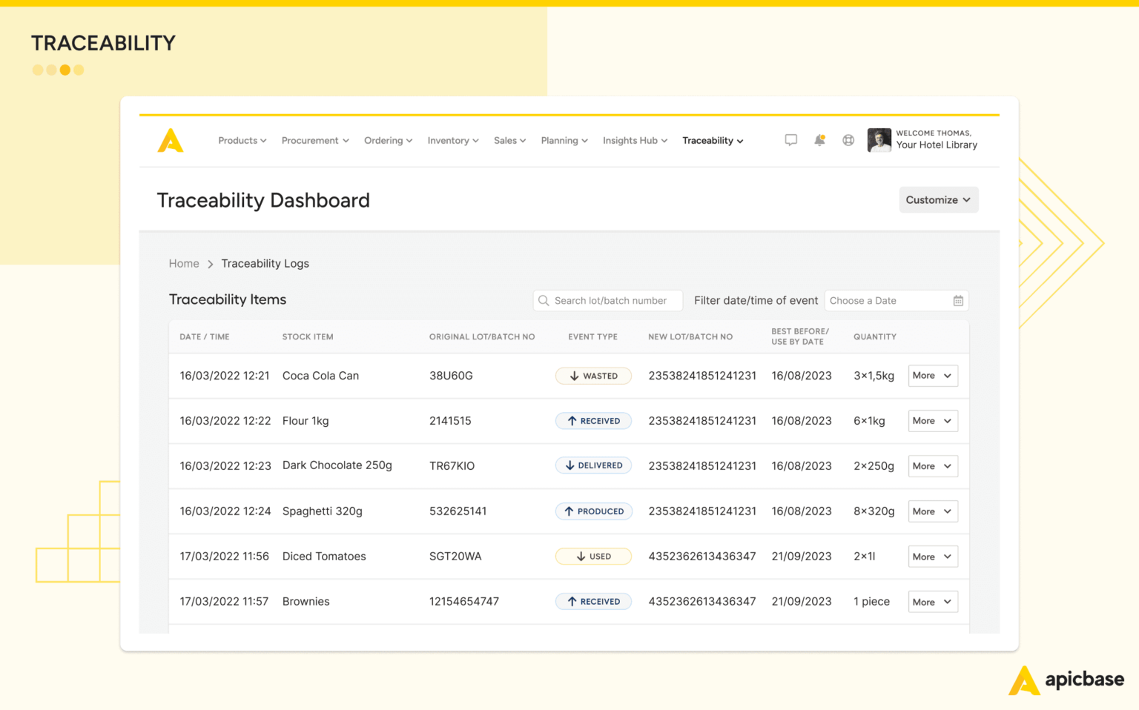Viewport: 1139px width, 710px height.
Task: Click the magnifier in the search field
Action: coord(544,300)
